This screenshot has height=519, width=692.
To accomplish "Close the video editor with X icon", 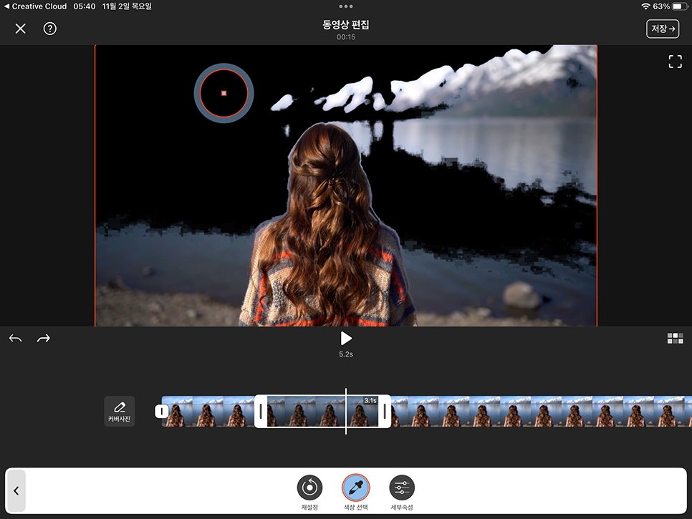I will click(20, 29).
